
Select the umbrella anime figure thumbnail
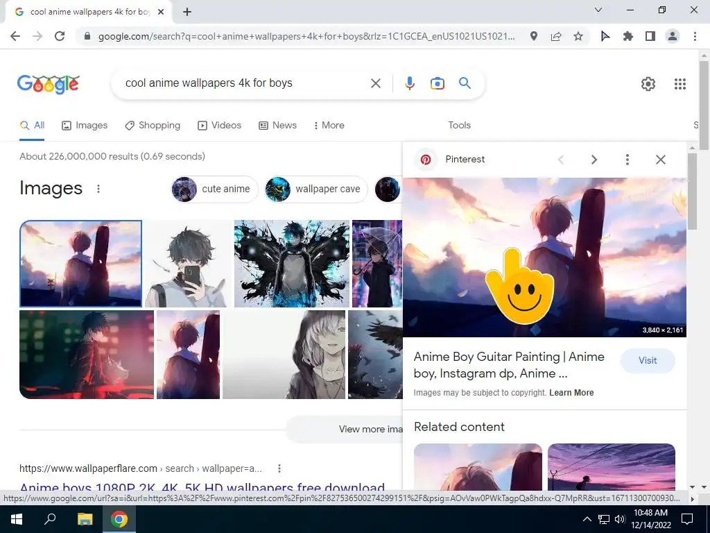tap(377, 263)
